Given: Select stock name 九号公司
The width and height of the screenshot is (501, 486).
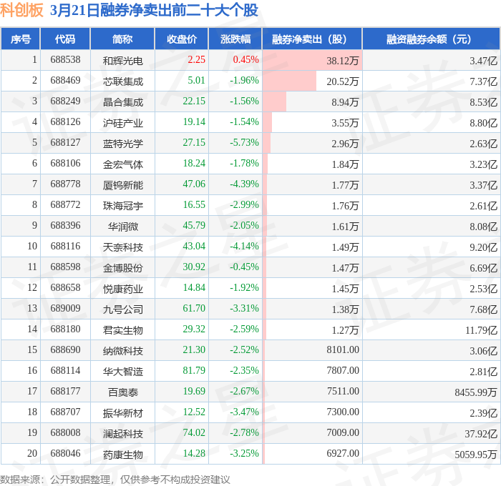Looking at the screenshot, I should 122,309.
